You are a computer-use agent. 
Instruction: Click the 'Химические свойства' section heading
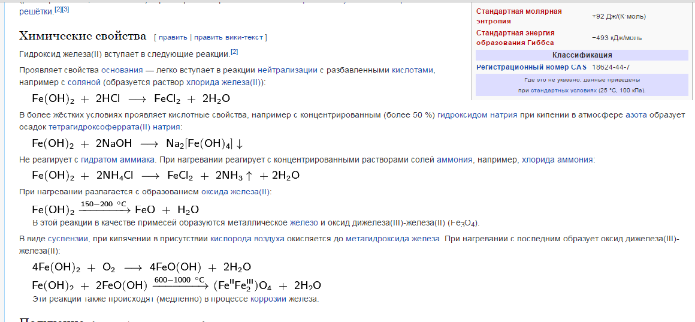83,36
